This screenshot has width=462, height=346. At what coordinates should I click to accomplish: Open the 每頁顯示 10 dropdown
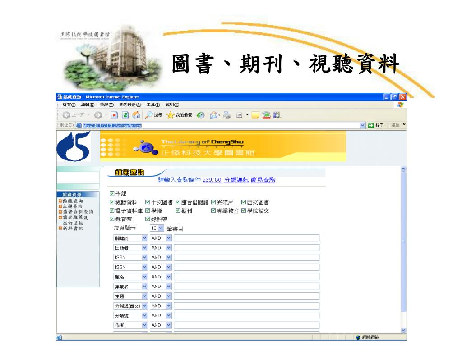coord(157,228)
